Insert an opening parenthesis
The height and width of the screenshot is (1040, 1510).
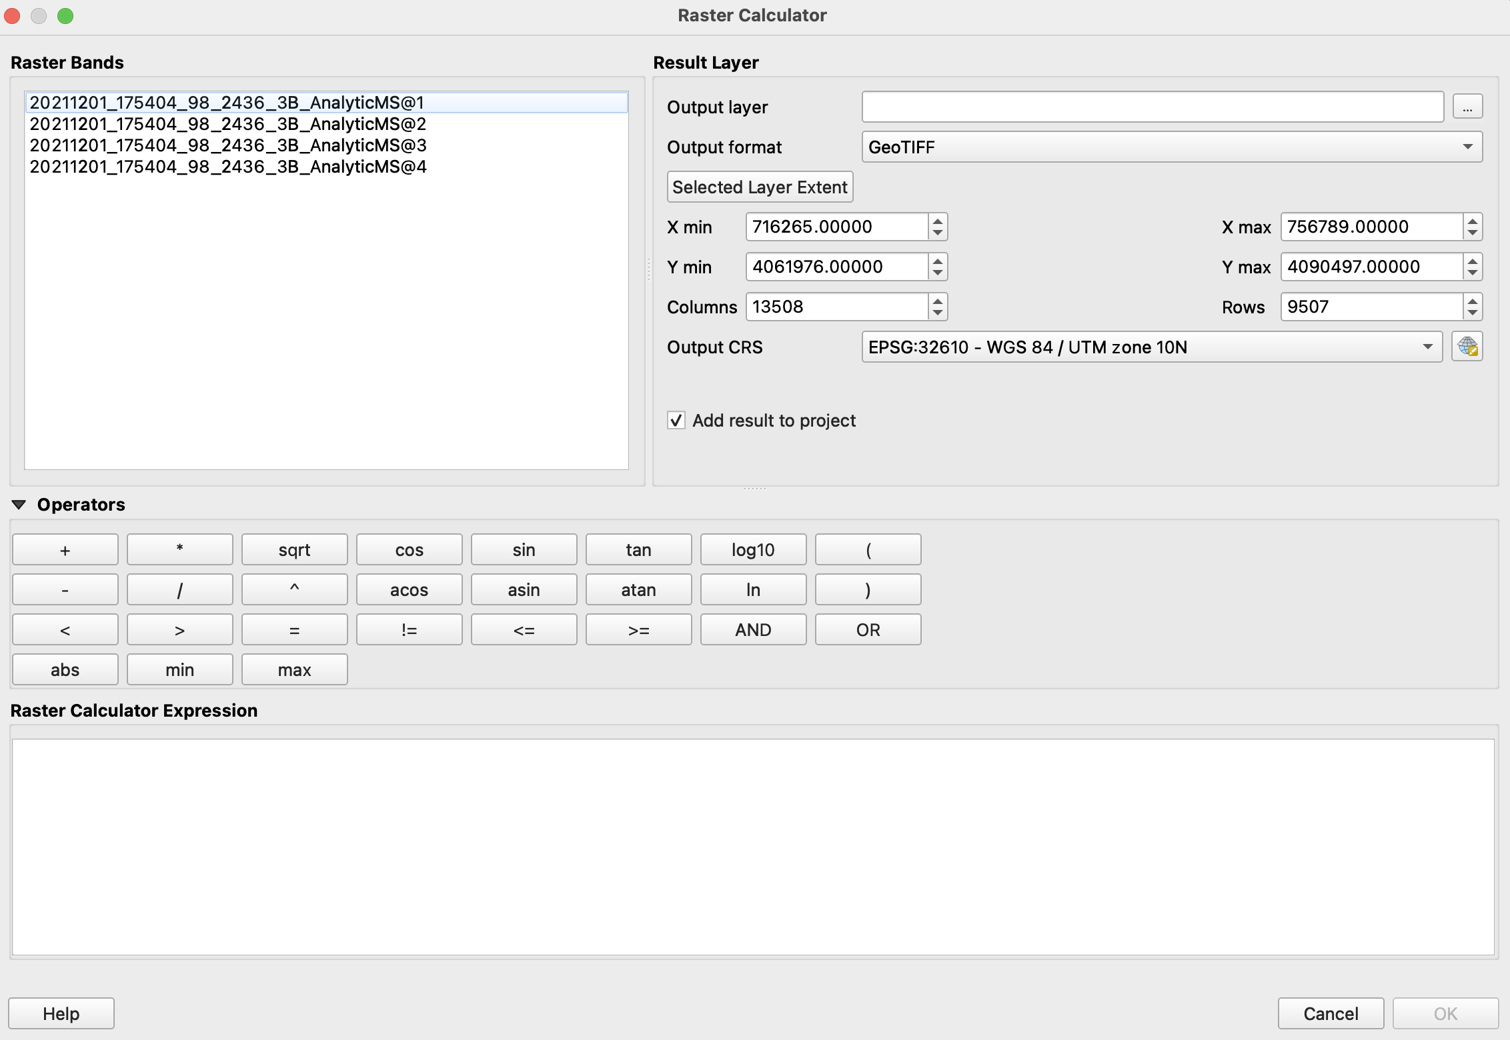pyautogui.click(x=868, y=549)
